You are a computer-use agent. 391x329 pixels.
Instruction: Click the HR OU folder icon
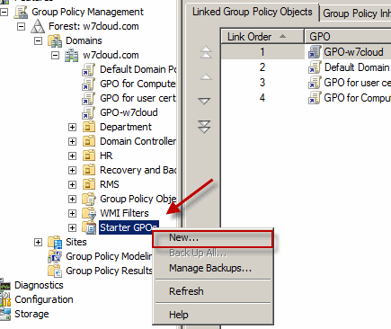[89, 156]
